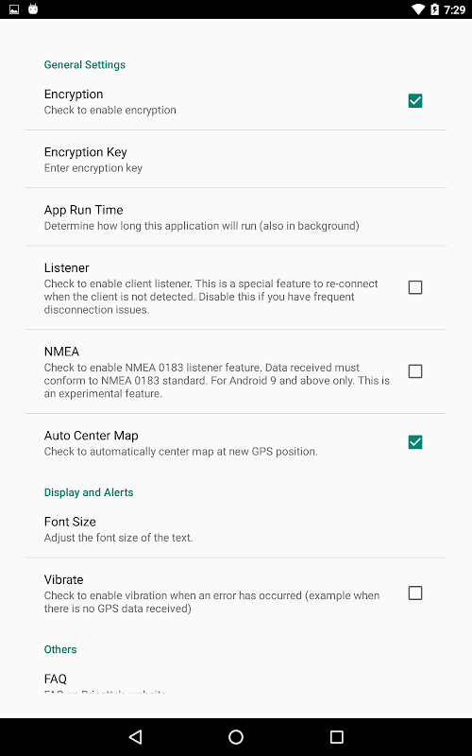Tap the Wi-Fi signal status icon
This screenshot has height=756, width=472.
(x=418, y=9)
